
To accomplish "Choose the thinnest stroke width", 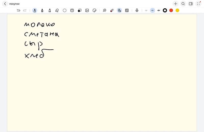I will (146, 10).
